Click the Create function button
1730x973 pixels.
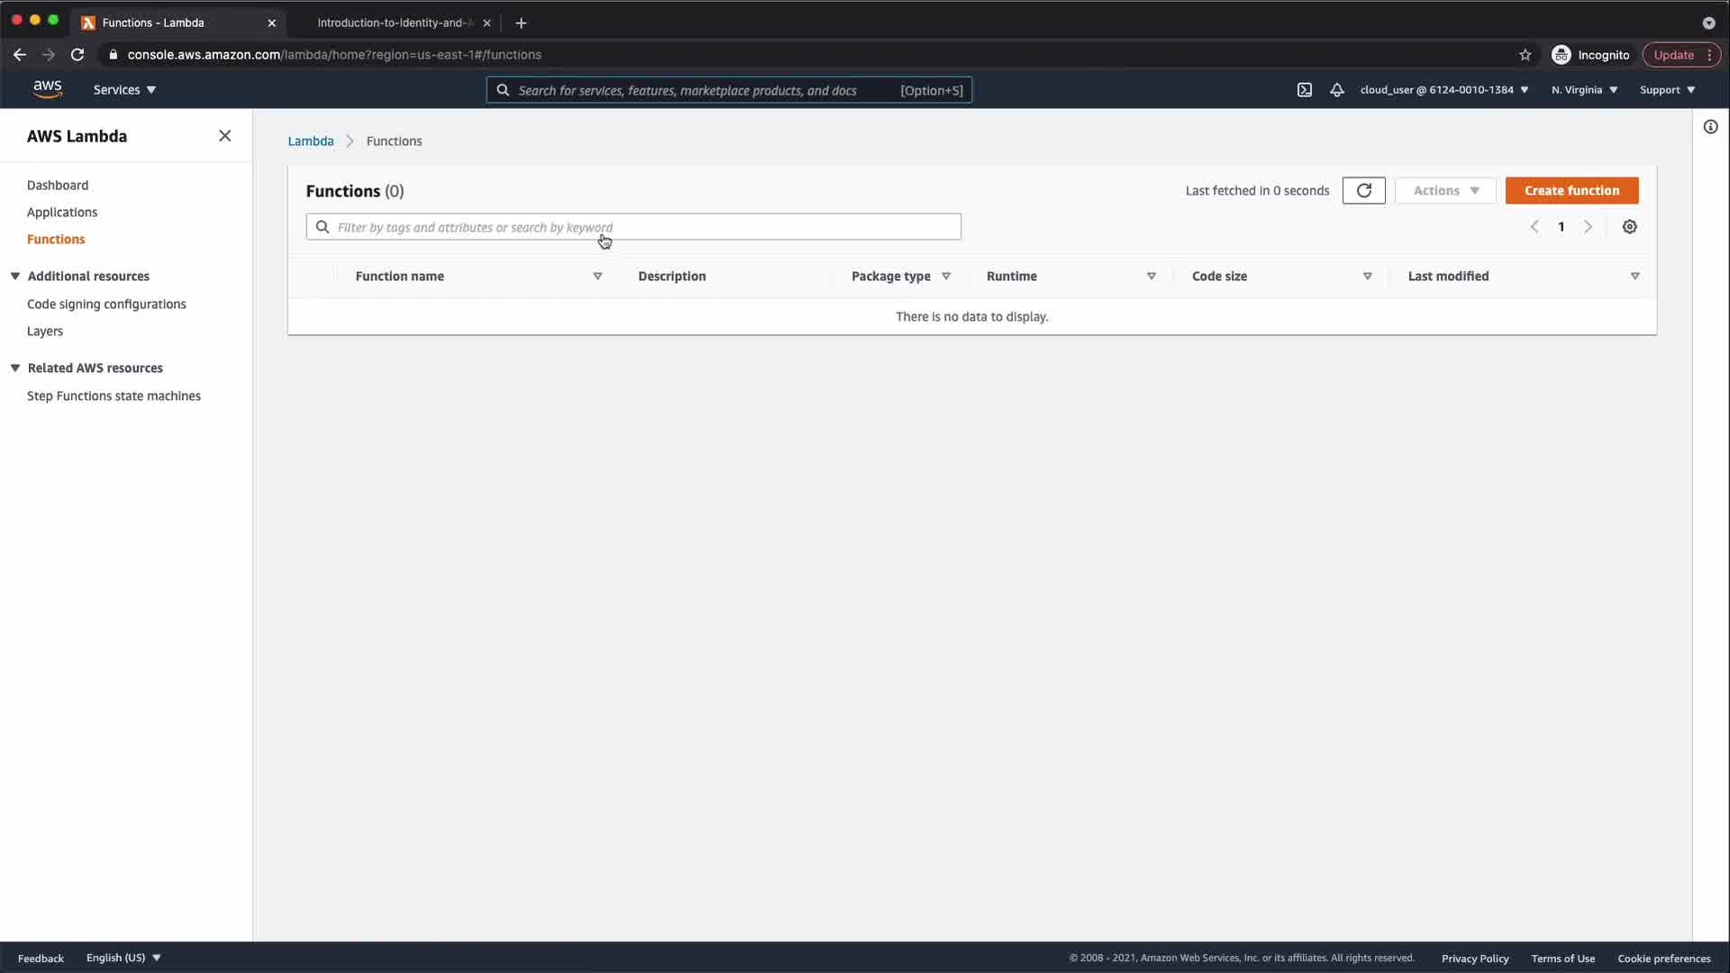click(1571, 190)
